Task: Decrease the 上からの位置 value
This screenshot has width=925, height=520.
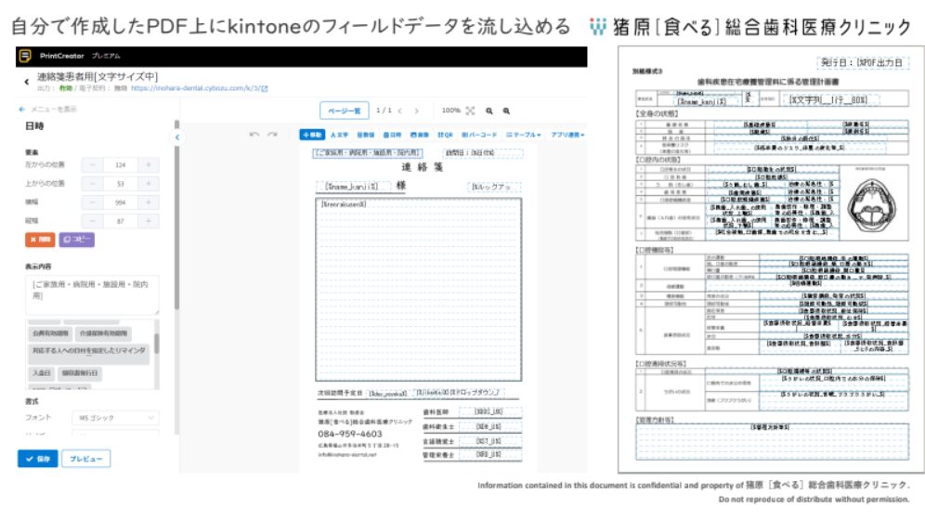Action: click(x=93, y=184)
